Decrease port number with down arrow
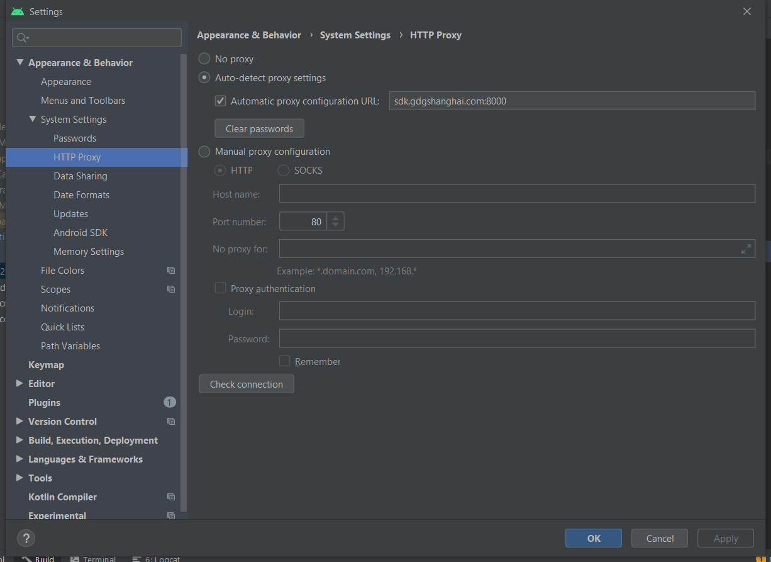This screenshot has width=771, height=562. (335, 225)
